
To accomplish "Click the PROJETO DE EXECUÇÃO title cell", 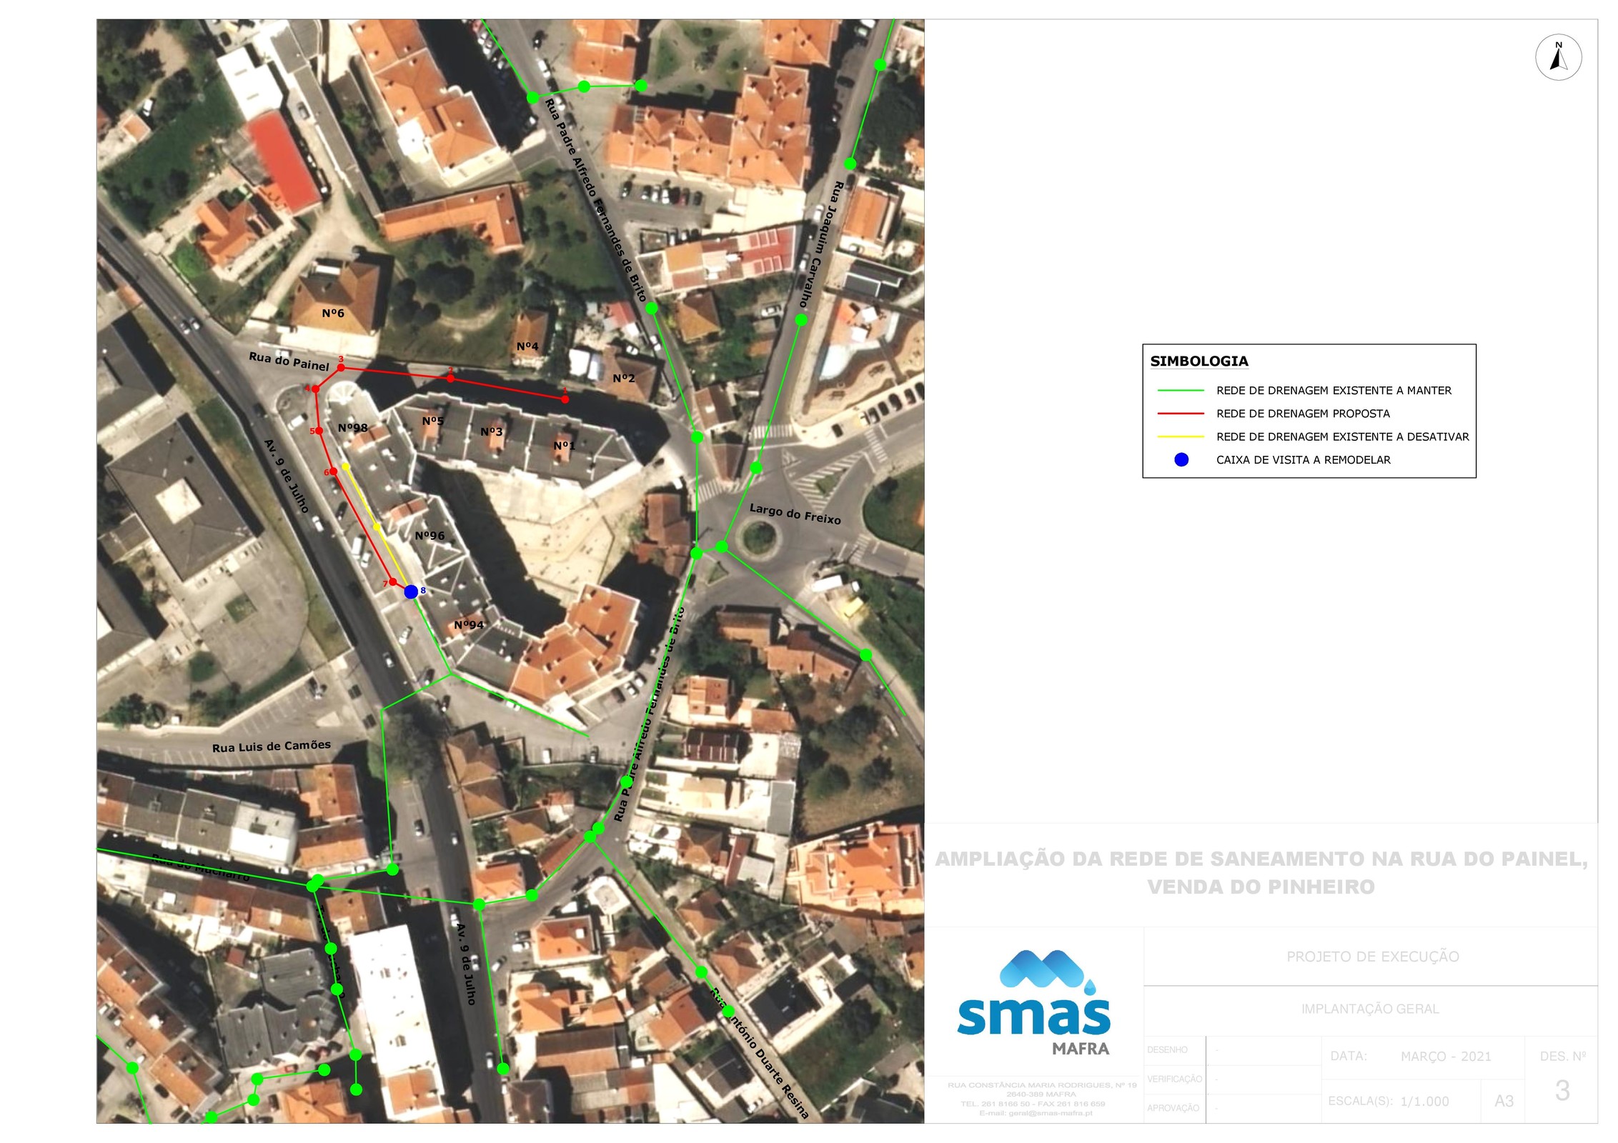I will (x=1372, y=957).
